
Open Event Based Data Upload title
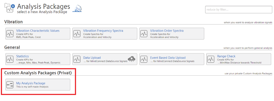click(x=168, y=58)
